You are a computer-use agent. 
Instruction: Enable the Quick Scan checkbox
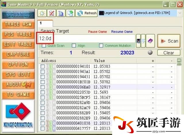tap(44, 45)
